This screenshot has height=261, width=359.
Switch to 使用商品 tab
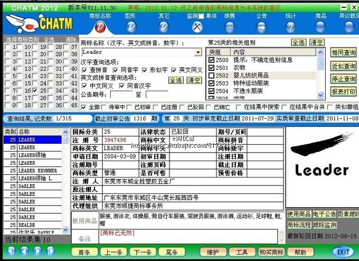[299, 215]
